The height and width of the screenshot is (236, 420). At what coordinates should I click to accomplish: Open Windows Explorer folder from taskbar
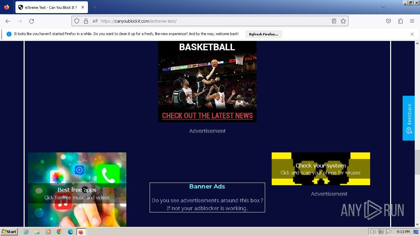click(37, 232)
